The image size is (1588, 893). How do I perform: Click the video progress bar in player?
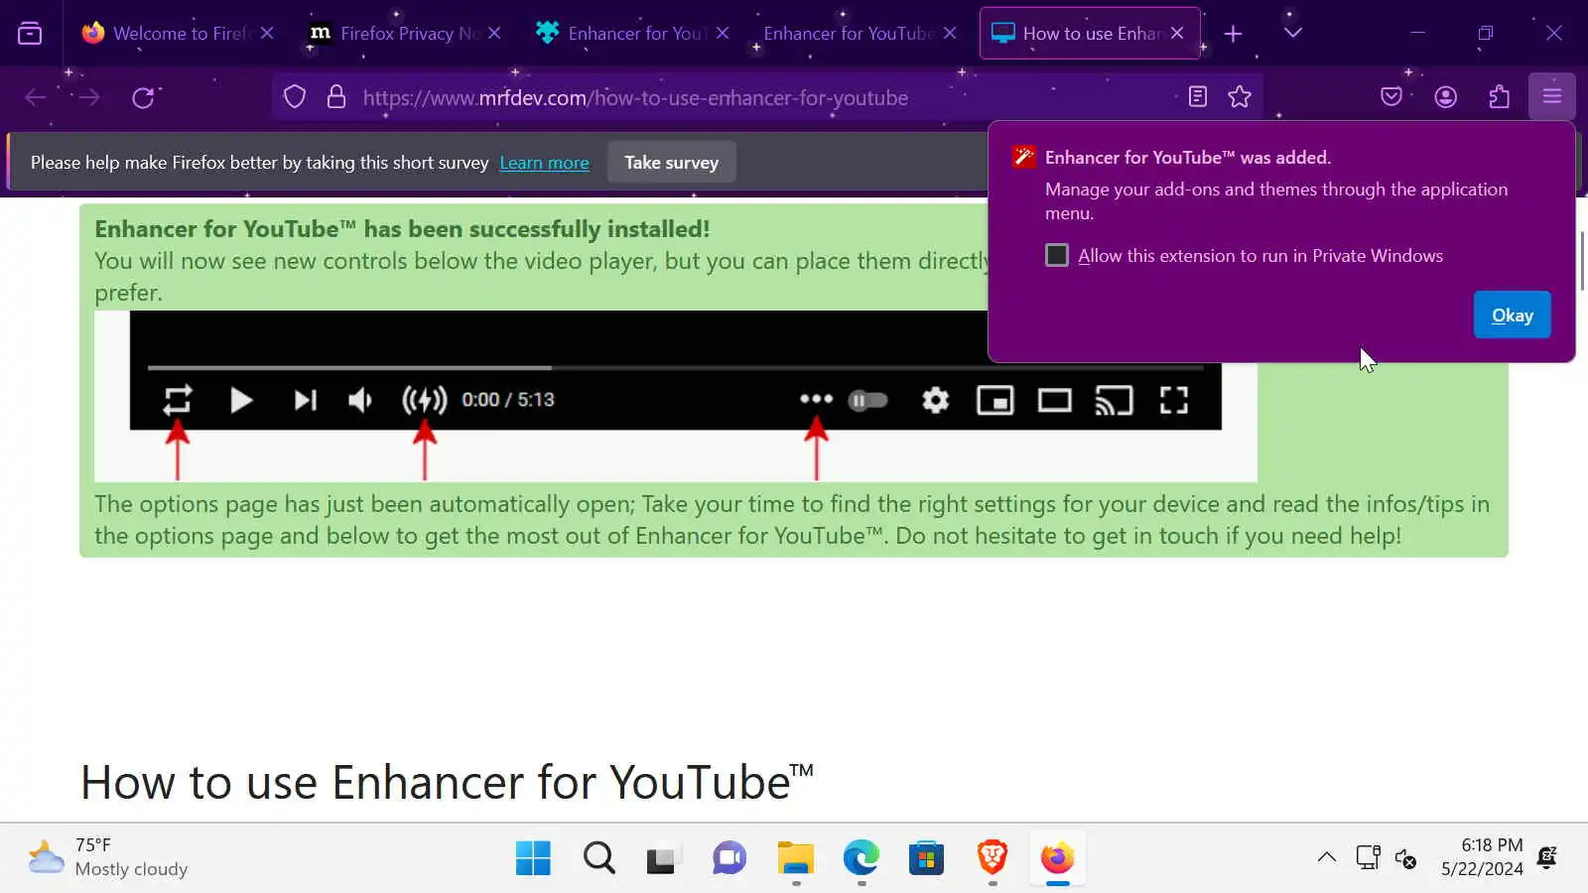[675, 367]
